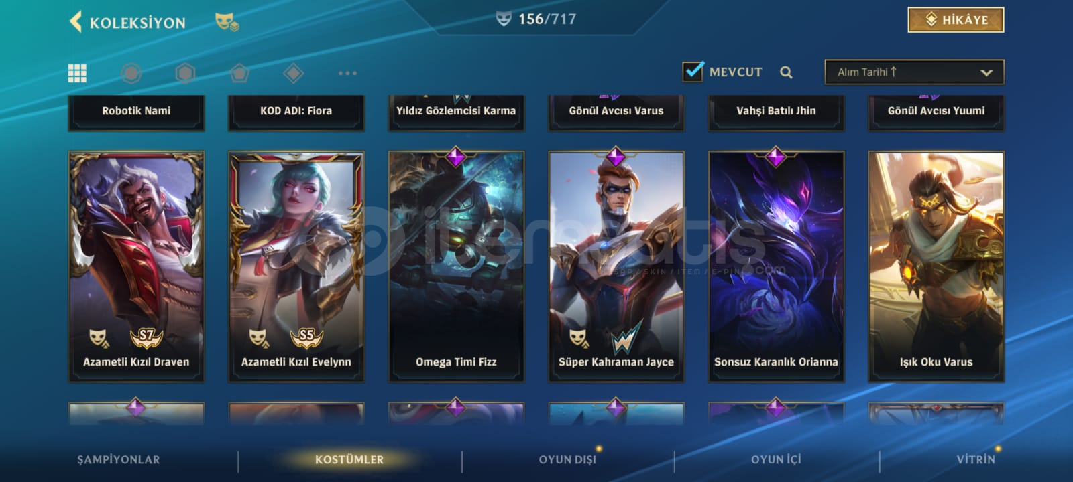Switch to the Şampiyonlar tab
The height and width of the screenshot is (482, 1073).
coord(118,459)
